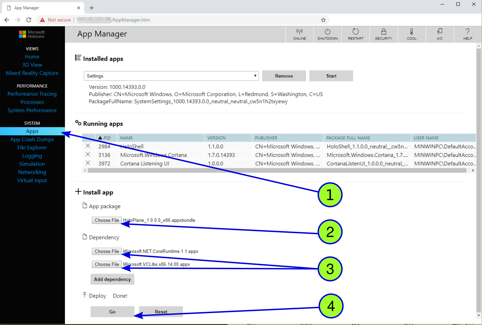Open the Networking page
The image size is (482, 325).
pos(32,172)
